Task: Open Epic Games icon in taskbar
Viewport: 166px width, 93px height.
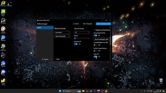Action: (99, 91)
